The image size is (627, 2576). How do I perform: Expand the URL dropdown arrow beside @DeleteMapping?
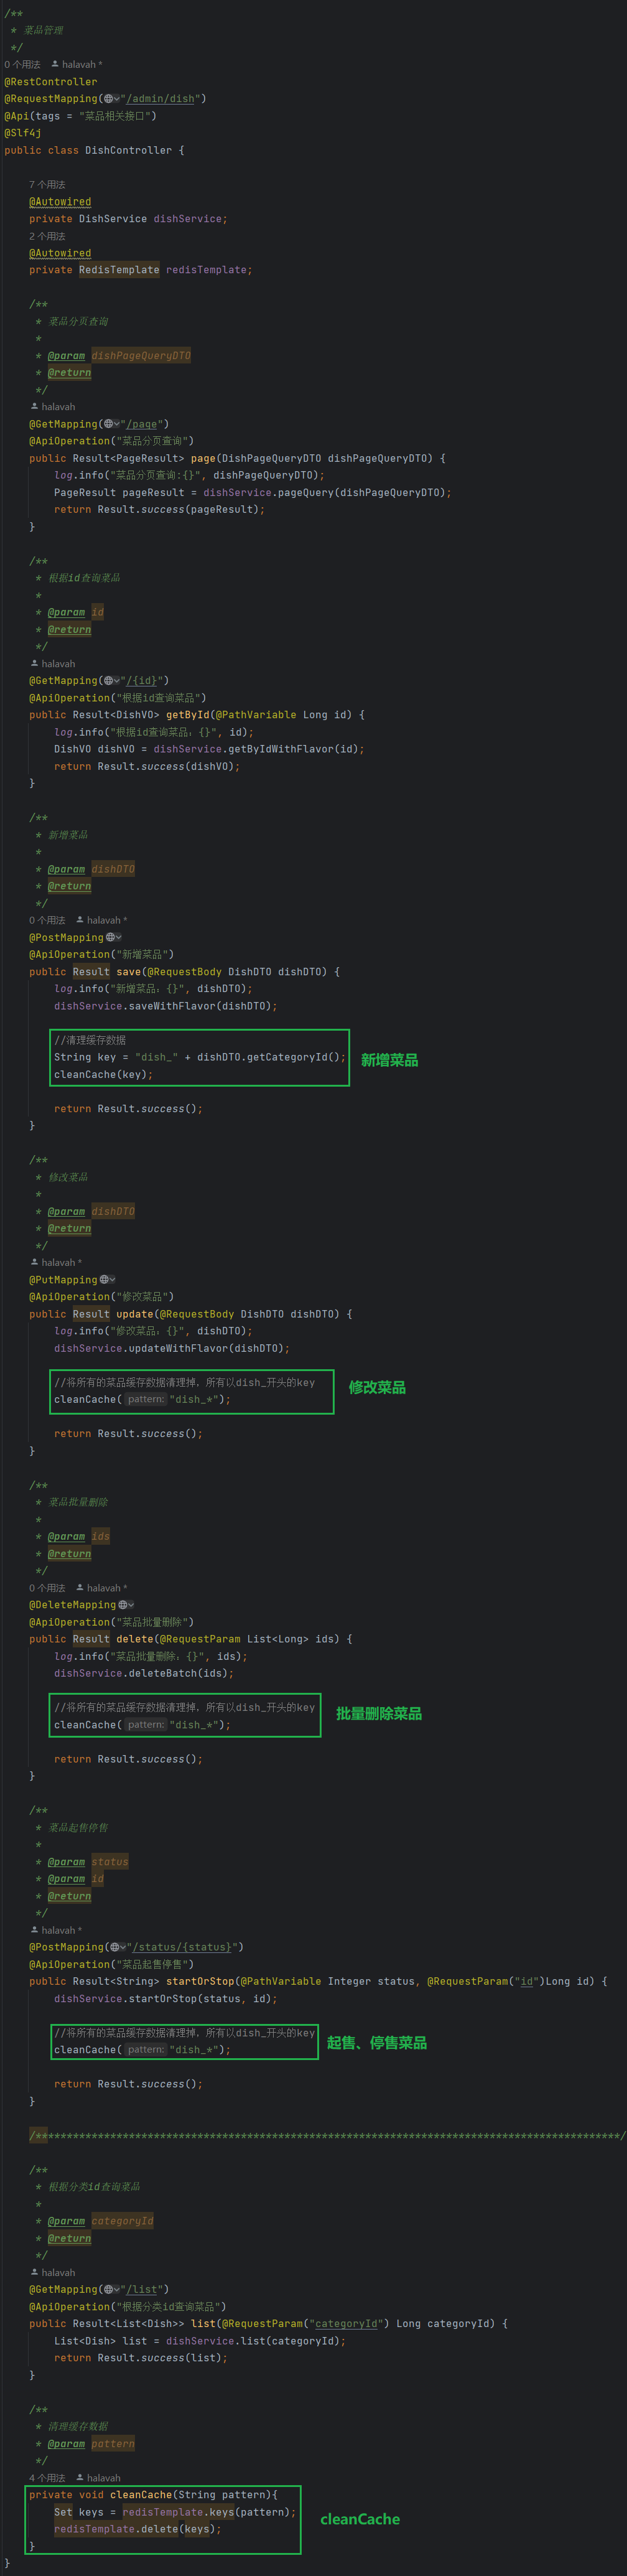[131, 1605]
